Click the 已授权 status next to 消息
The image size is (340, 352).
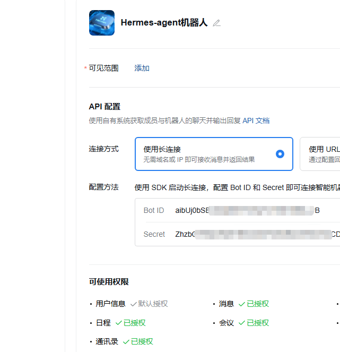click(258, 304)
